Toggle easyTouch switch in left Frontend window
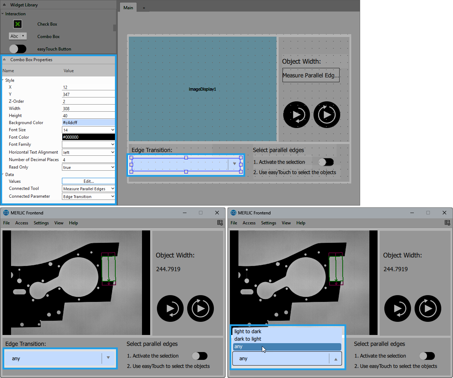The height and width of the screenshot is (378, 453). [200, 356]
